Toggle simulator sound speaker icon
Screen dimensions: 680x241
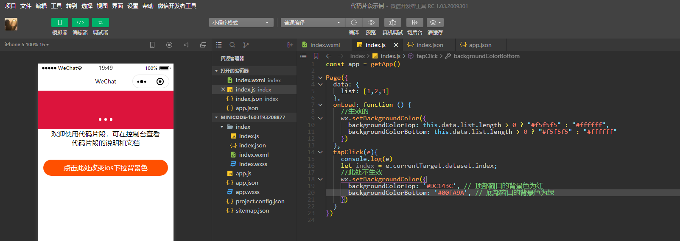(186, 45)
